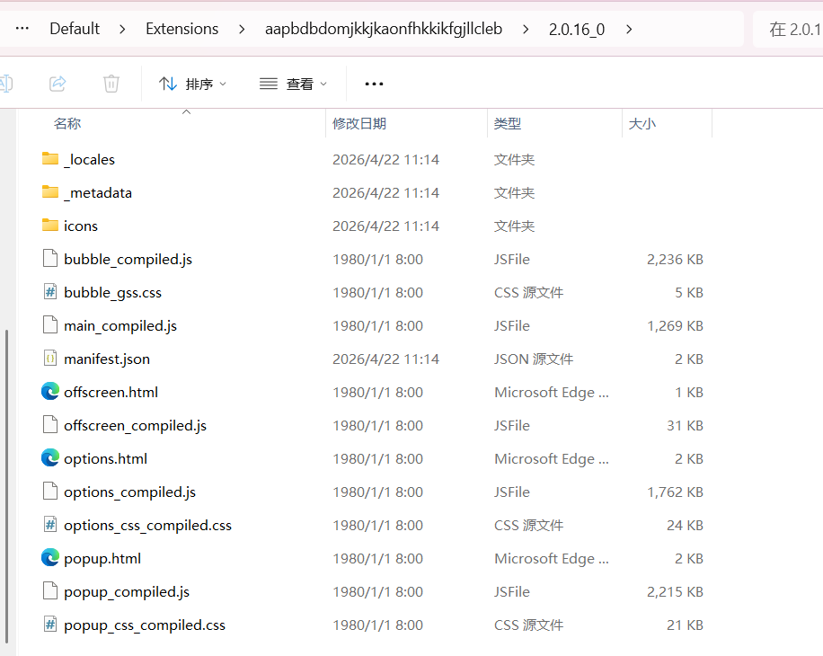Select the Edge icon for offscreen.html
823x656 pixels.
click(x=50, y=392)
